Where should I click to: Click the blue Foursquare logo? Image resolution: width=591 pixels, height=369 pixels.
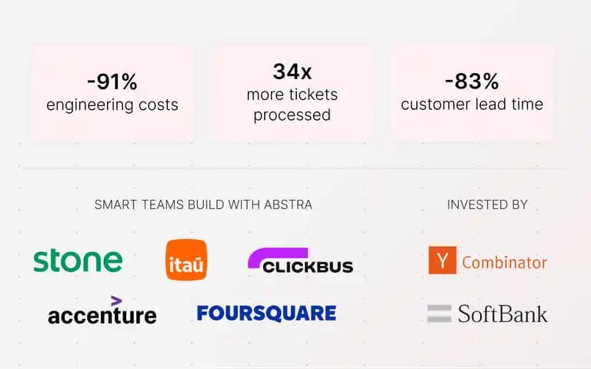(x=266, y=314)
